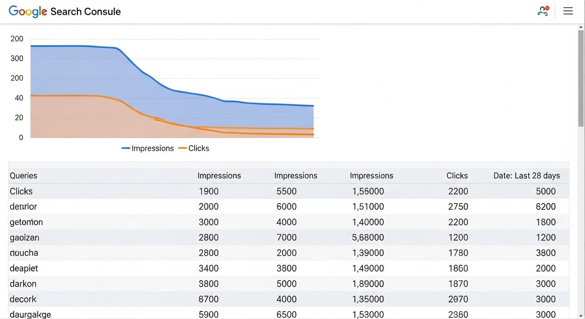Click the scrollbar up arrow

581,27
